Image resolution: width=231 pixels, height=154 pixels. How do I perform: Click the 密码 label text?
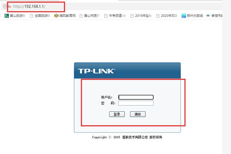(x=108, y=103)
